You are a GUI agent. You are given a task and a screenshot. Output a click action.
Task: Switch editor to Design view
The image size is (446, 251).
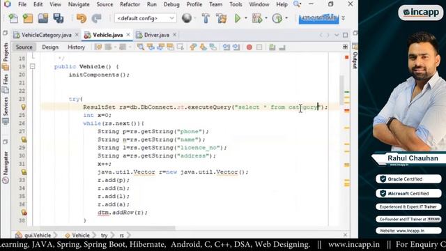click(x=50, y=47)
